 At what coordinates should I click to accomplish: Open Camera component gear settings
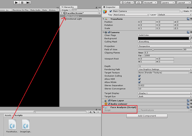click(x=191, y=32)
